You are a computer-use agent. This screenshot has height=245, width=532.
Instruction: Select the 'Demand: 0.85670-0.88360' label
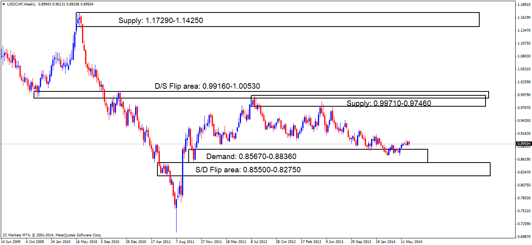pyautogui.click(x=251, y=157)
